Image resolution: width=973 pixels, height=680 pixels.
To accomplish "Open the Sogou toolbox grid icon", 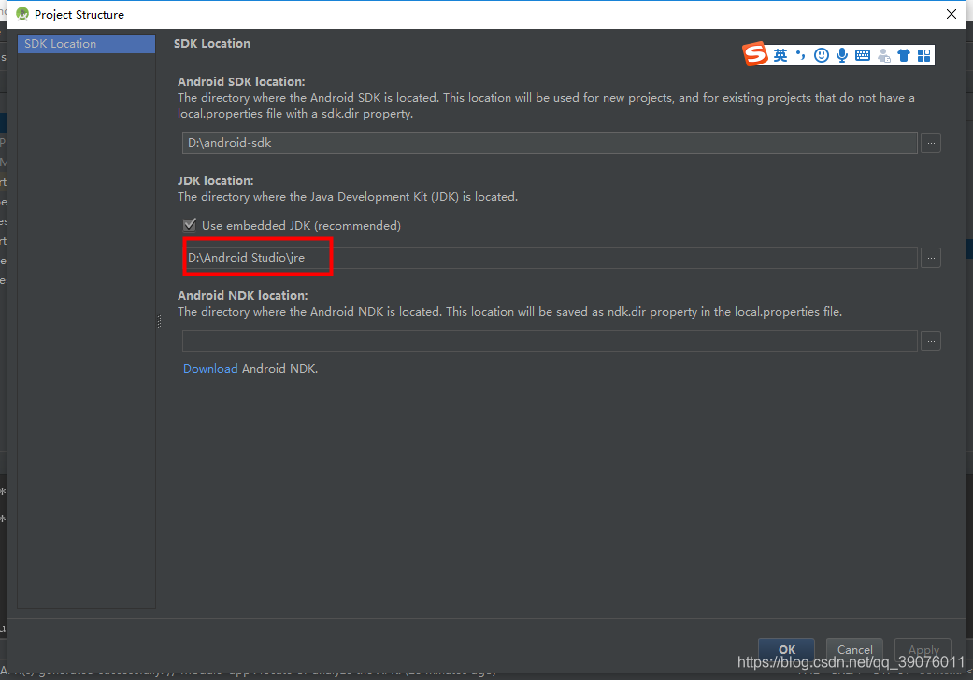I will pyautogui.click(x=924, y=55).
